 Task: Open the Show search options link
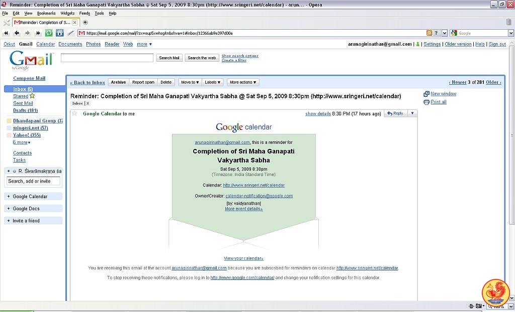click(x=240, y=56)
